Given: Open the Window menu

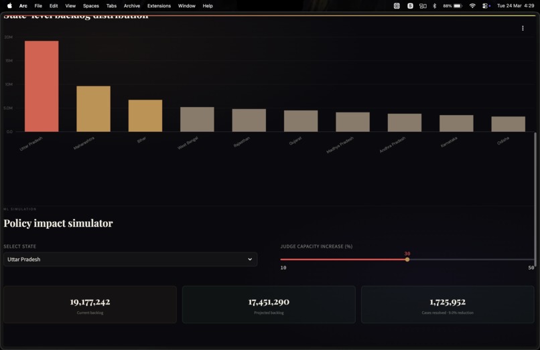Looking at the screenshot, I should (187, 6).
